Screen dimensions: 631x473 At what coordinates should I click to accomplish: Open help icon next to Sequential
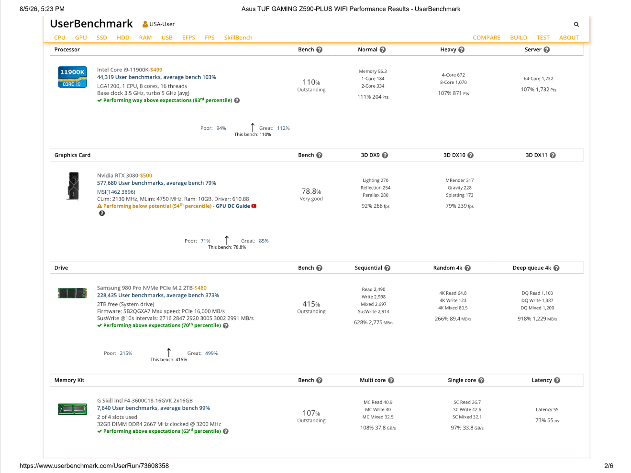tap(388, 268)
